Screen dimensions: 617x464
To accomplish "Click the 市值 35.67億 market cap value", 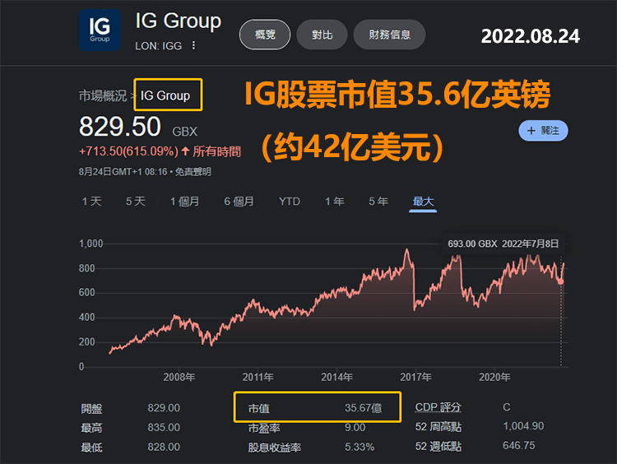I will click(x=363, y=408).
